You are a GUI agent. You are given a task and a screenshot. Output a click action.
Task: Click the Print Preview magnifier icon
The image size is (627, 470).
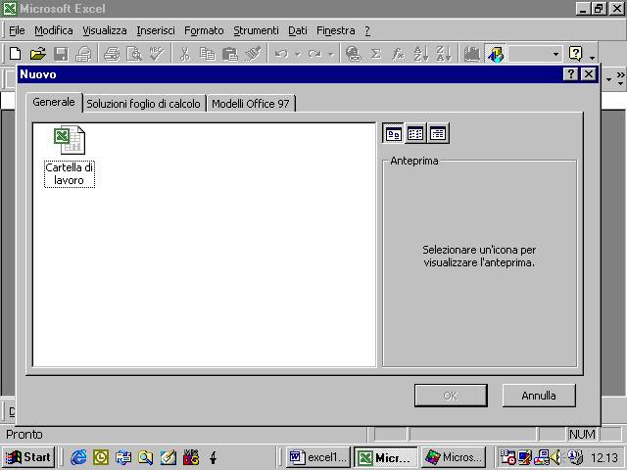click(x=134, y=54)
